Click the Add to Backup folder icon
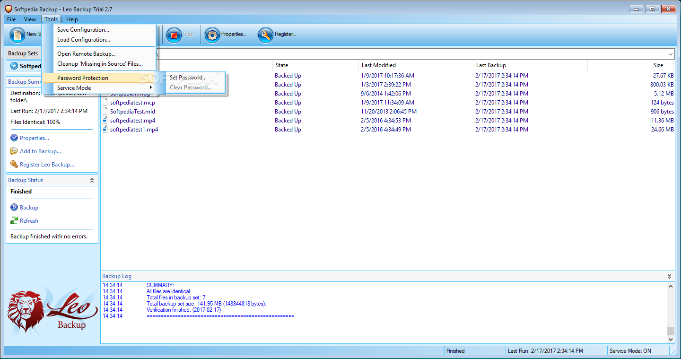 [x=14, y=151]
